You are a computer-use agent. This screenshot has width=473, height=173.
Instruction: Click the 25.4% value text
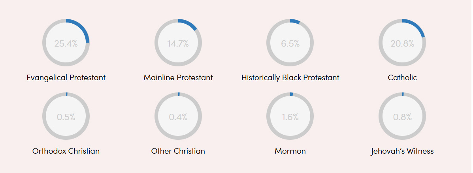pyautogui.click(x=66, y=43)
